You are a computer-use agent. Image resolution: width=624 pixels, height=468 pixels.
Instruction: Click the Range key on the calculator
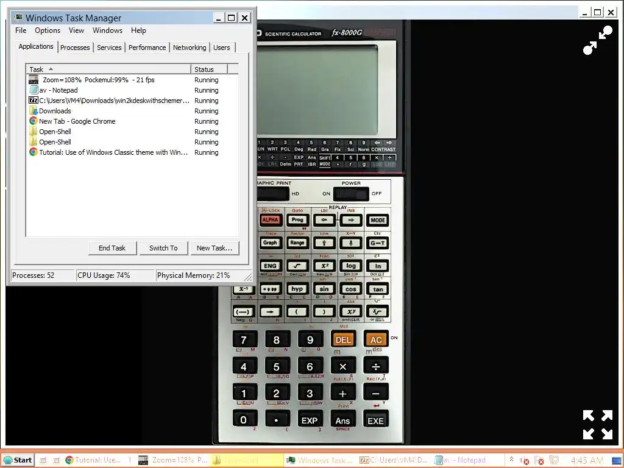click(297, 243)
